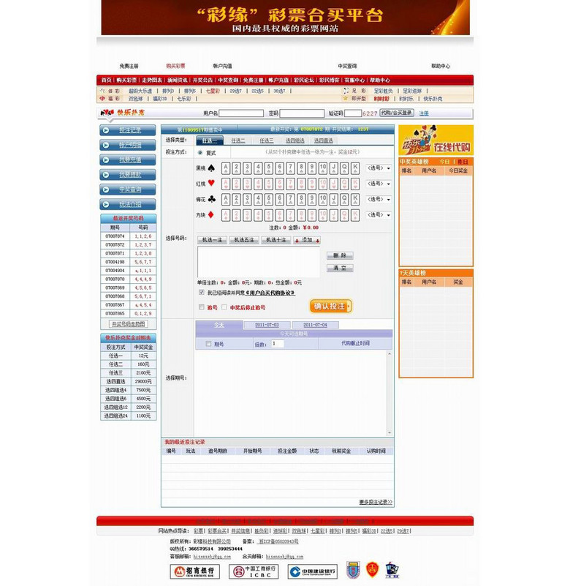Screen dimensions: 570x586
Task: Click the red heart suit icon
Action: (x=211, y=183)
